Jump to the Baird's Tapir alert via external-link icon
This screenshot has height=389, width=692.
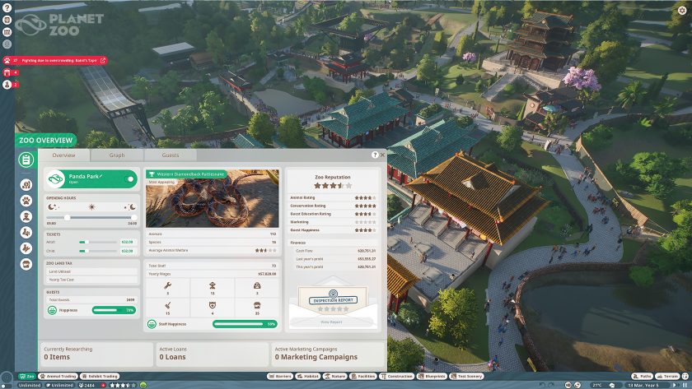click(x=103, y=60)
